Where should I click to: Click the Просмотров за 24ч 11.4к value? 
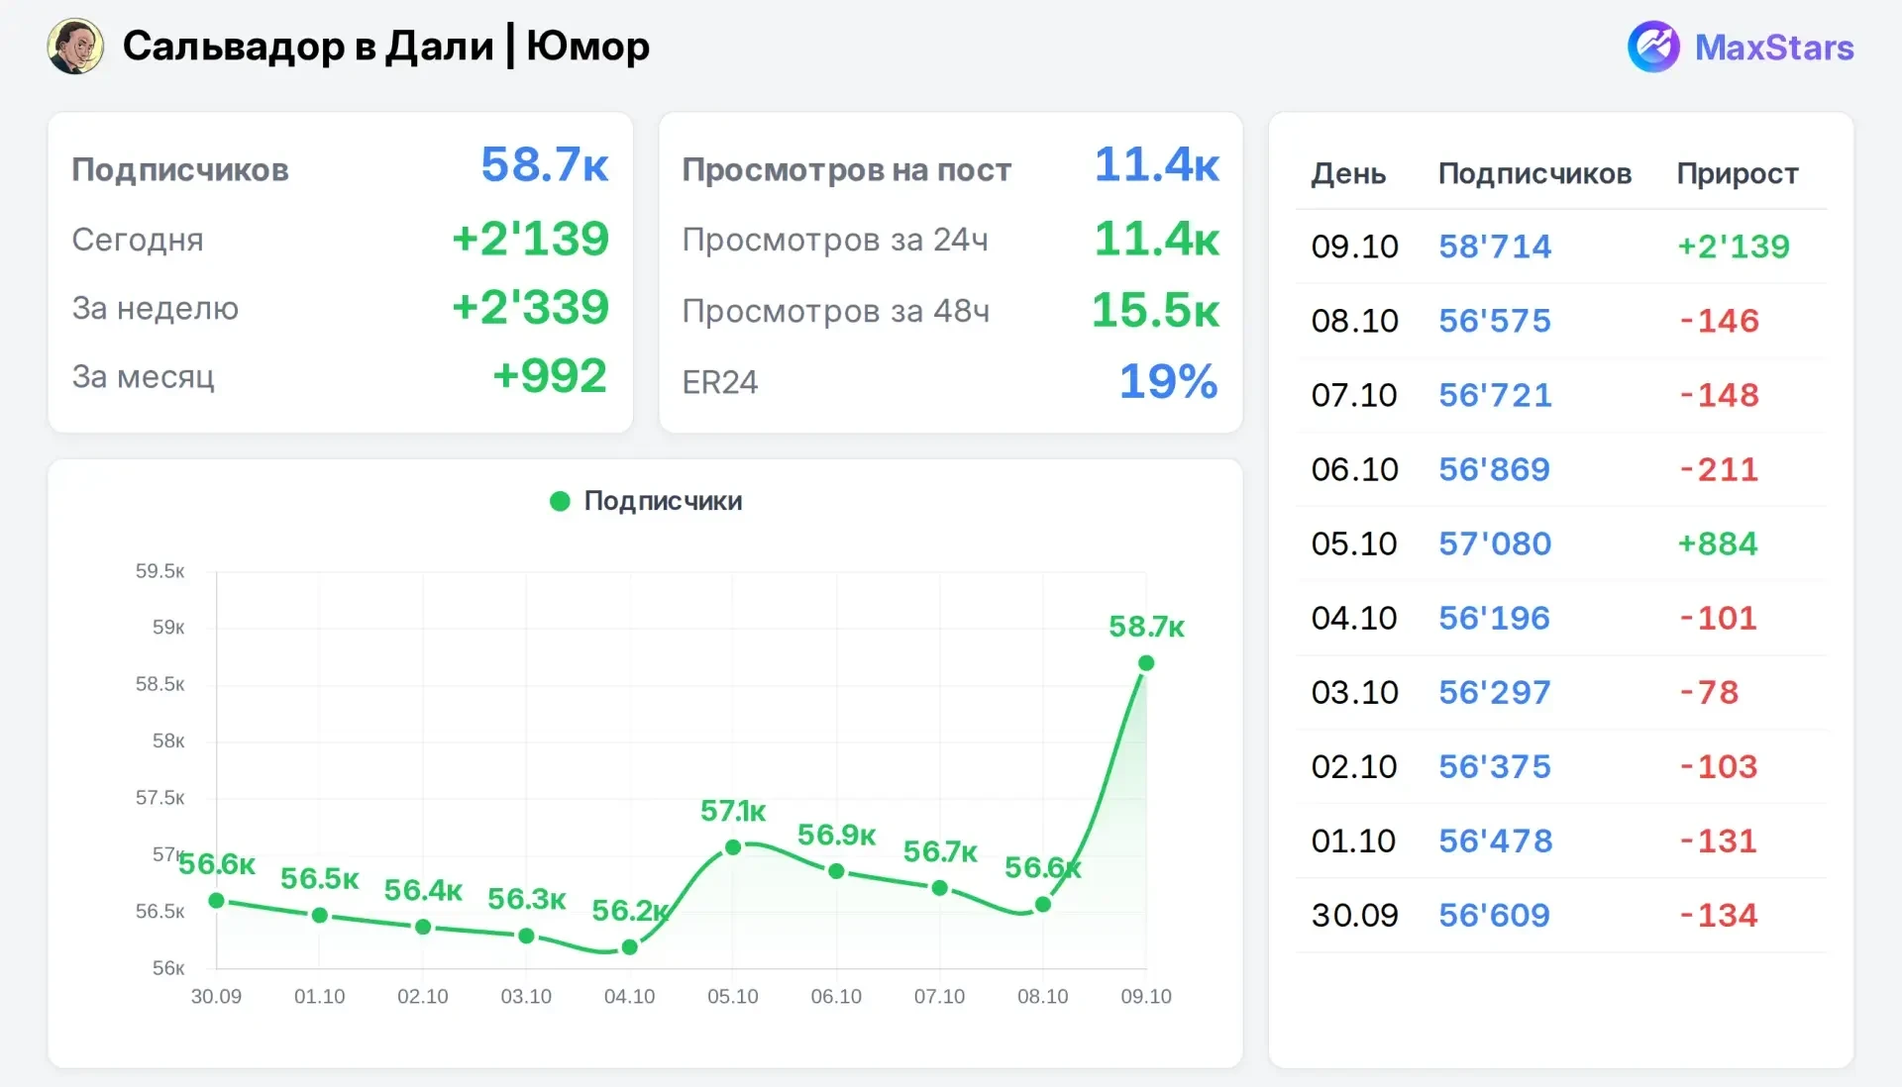1156,239
